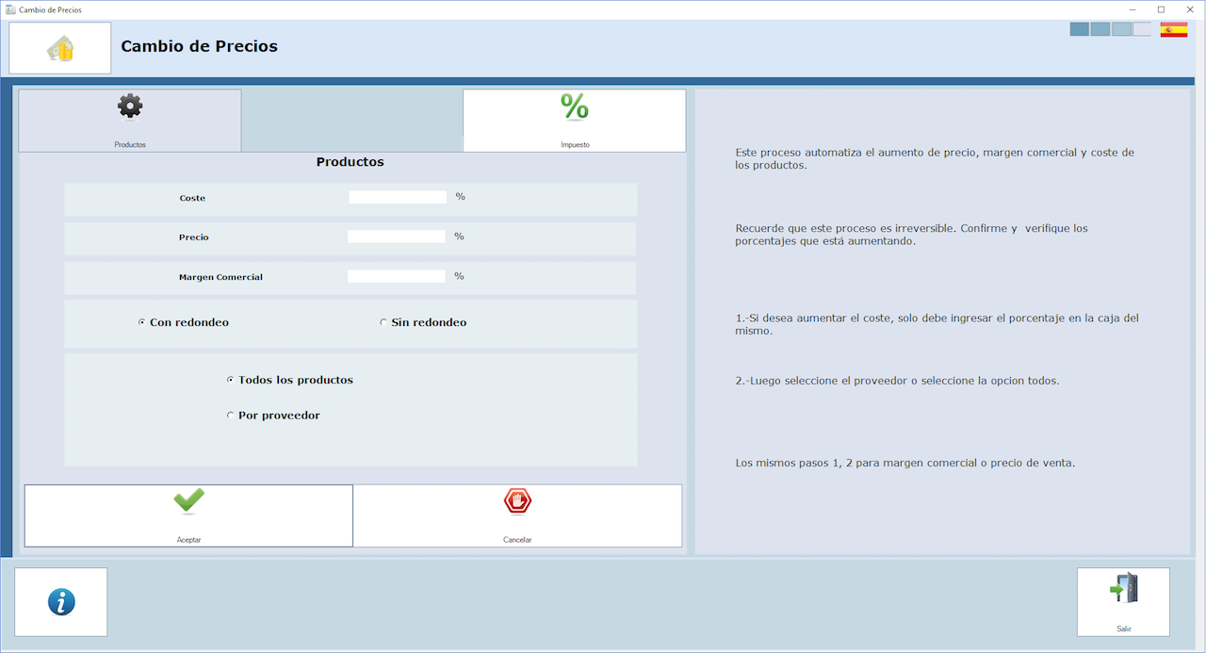
Task: Maximize the Cambio de Precios window
Action: click(x=1161, y=9)
